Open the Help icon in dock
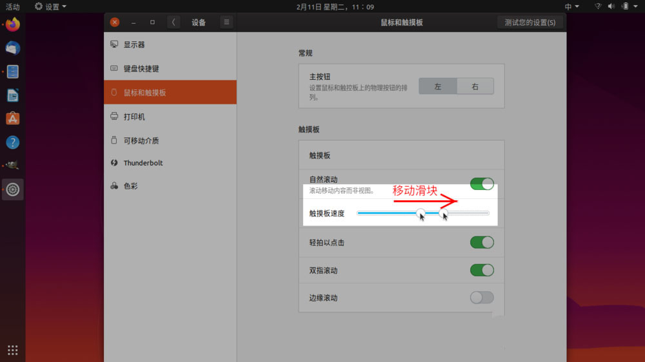645x362 pixels. [13, 142]
